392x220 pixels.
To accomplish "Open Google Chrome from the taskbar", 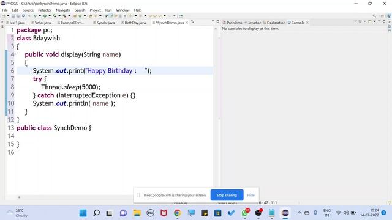I will click(x=177, y=213).
